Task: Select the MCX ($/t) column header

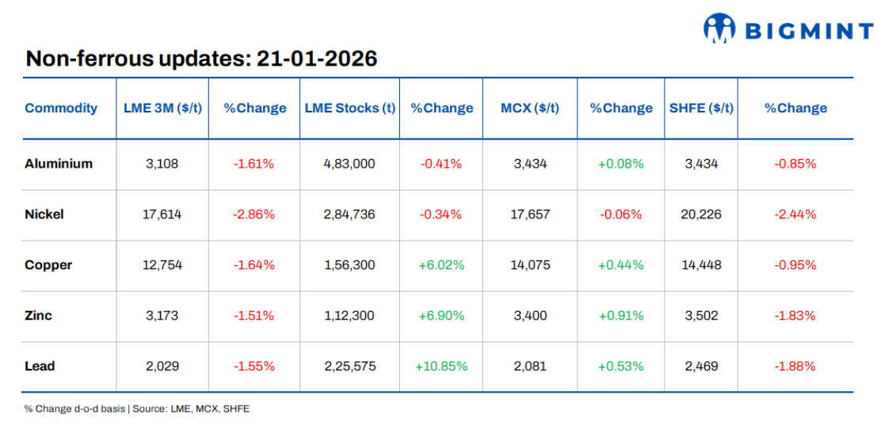Action: click(x=530, y=108)
